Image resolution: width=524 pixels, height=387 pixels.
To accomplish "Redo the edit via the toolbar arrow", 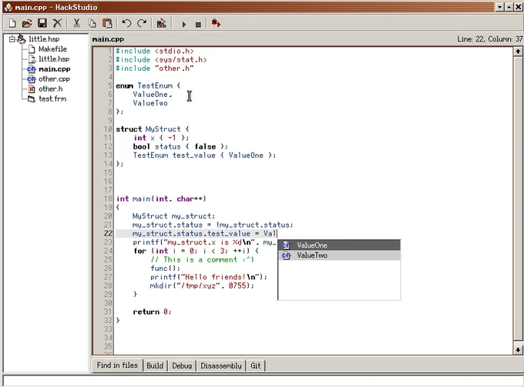I will pos(142,23).
